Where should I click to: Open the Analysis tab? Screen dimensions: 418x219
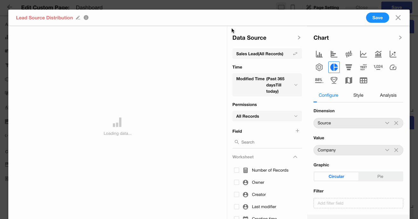(x=388, y=95)
